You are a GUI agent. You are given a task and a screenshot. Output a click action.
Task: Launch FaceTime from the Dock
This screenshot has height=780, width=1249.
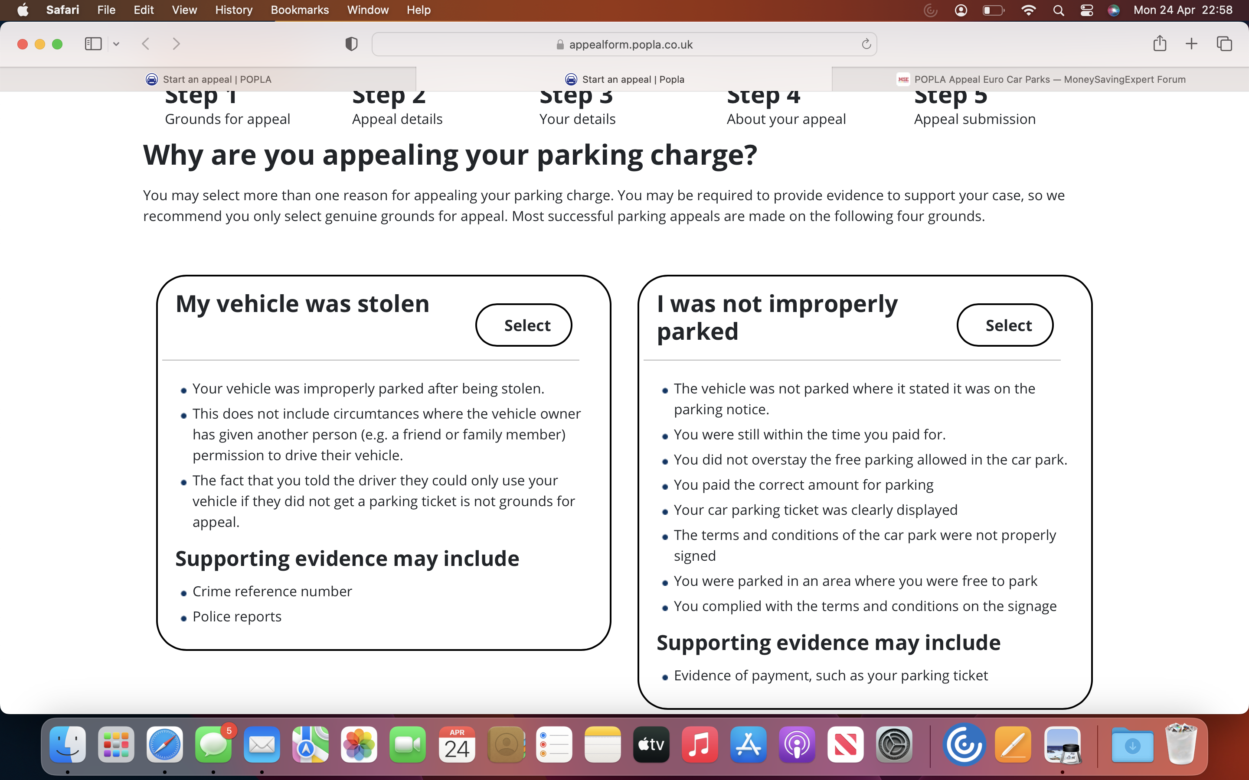tap(407, 745)
